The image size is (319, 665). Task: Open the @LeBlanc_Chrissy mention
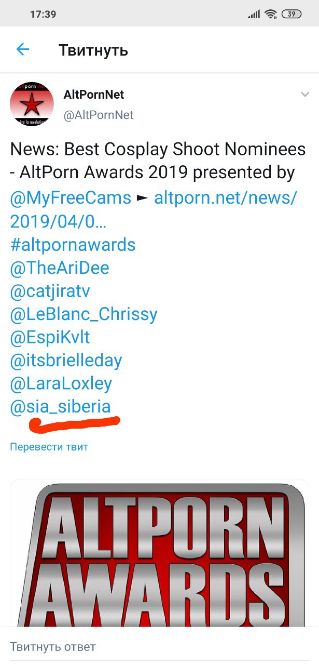(x=84, y=314)
